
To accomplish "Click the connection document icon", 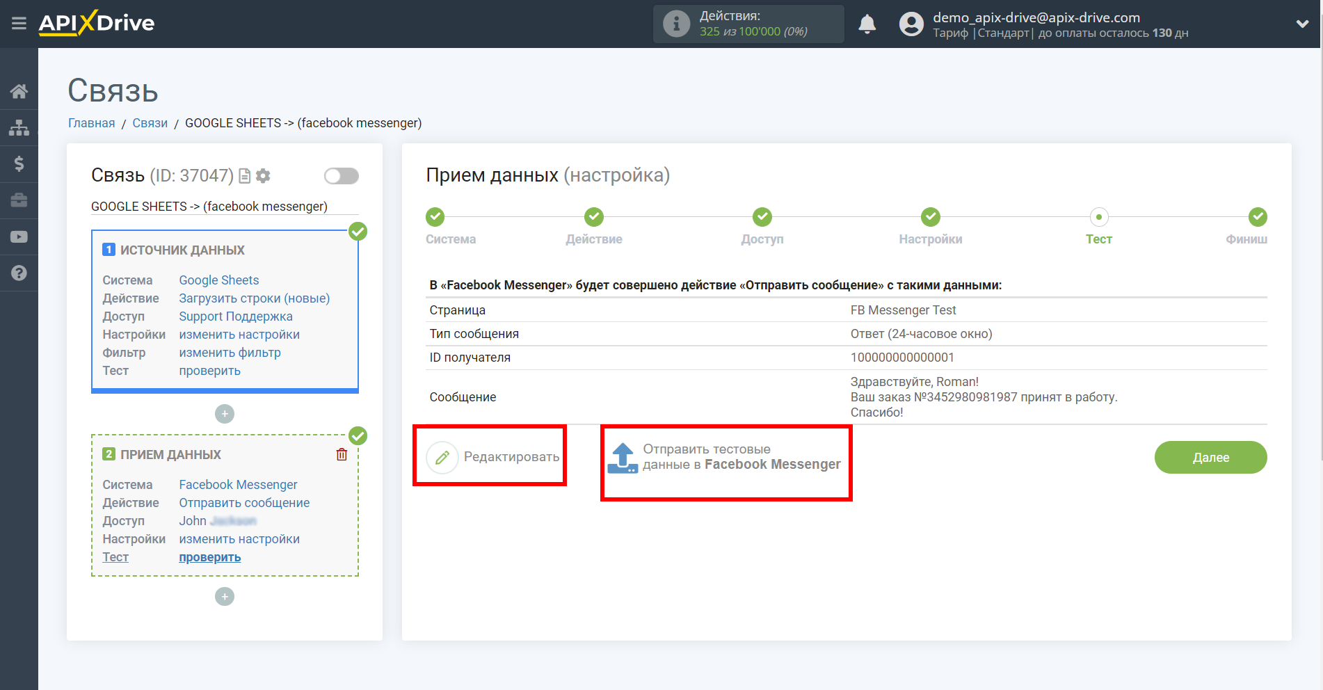I will pyautogui.click(x=244, y=176).
